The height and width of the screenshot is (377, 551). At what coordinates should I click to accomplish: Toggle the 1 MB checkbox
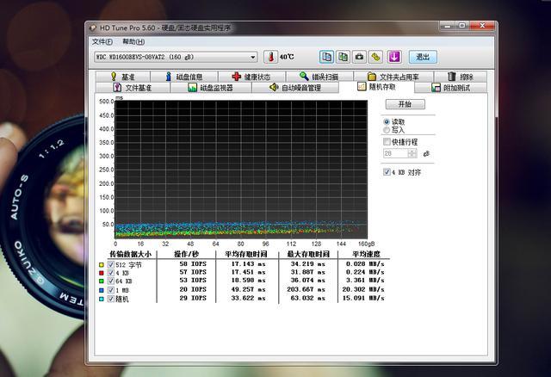click(111, 290)
